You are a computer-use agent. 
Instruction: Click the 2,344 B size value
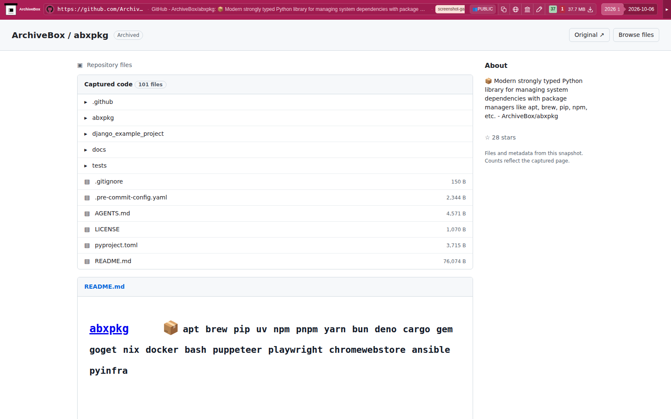coord(456,198)
